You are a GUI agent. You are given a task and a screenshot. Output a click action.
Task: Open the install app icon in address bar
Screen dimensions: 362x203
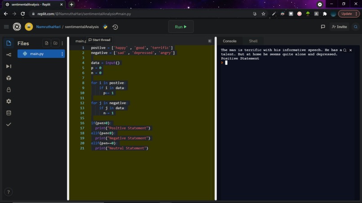[255, 14]
